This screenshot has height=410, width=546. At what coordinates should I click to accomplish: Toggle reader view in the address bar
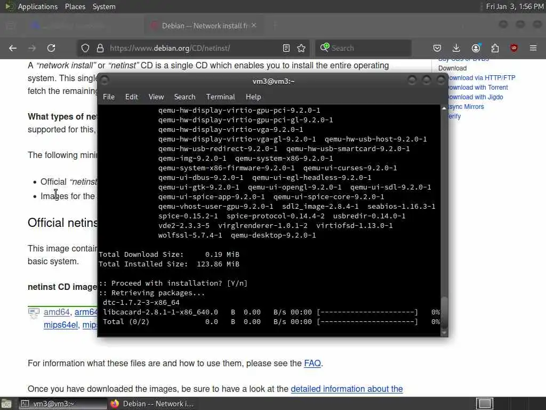286,48
